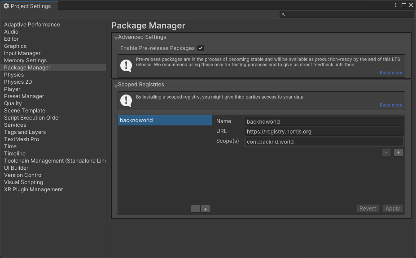Open Scene Template settings
416x258 pixels.
(53, 111)
